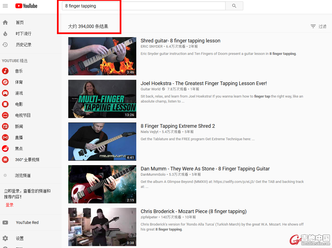332x248 pixels.
Task: Go to 首页 home in sidebar
Action: [20, 22]
